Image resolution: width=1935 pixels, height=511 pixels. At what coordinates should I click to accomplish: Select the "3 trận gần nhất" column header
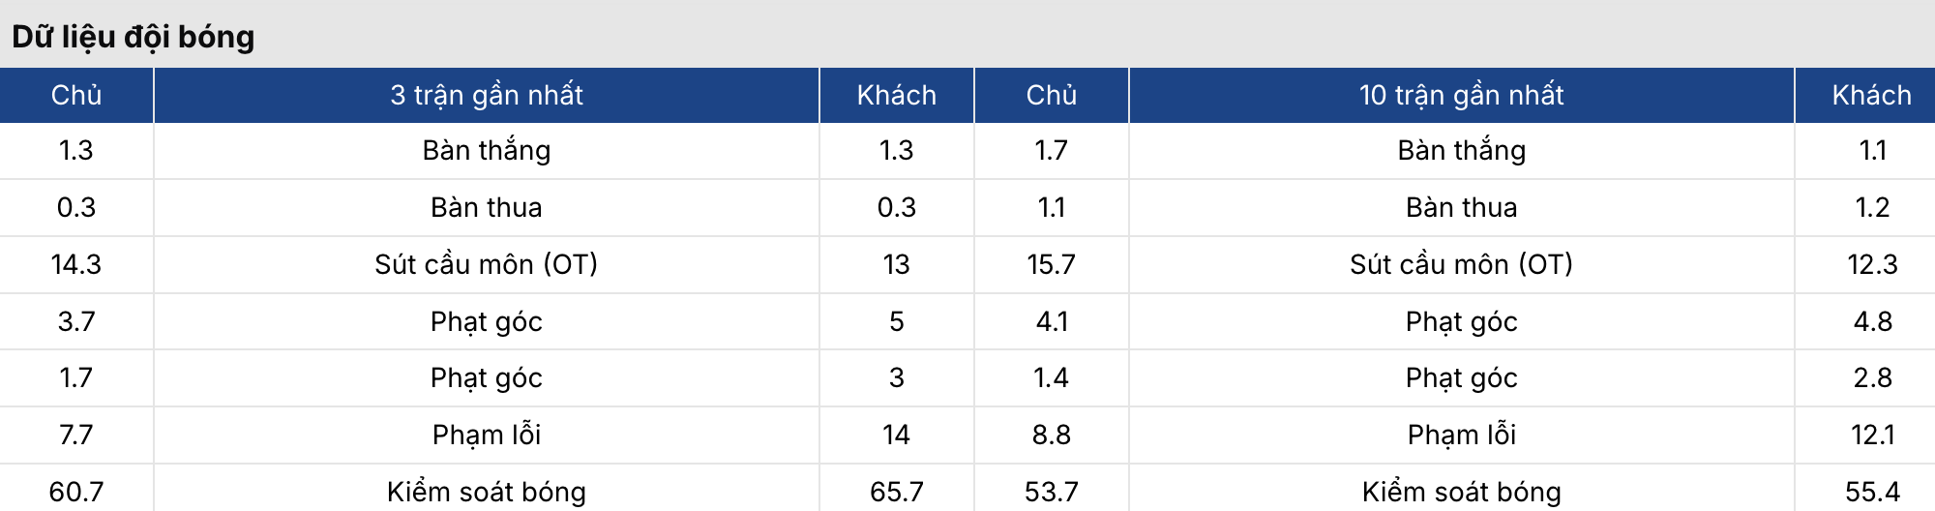point(487,95)
